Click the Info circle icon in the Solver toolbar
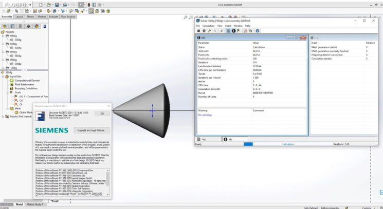The width and height of the screenshot is (383, 209). [x=233, y=31]
